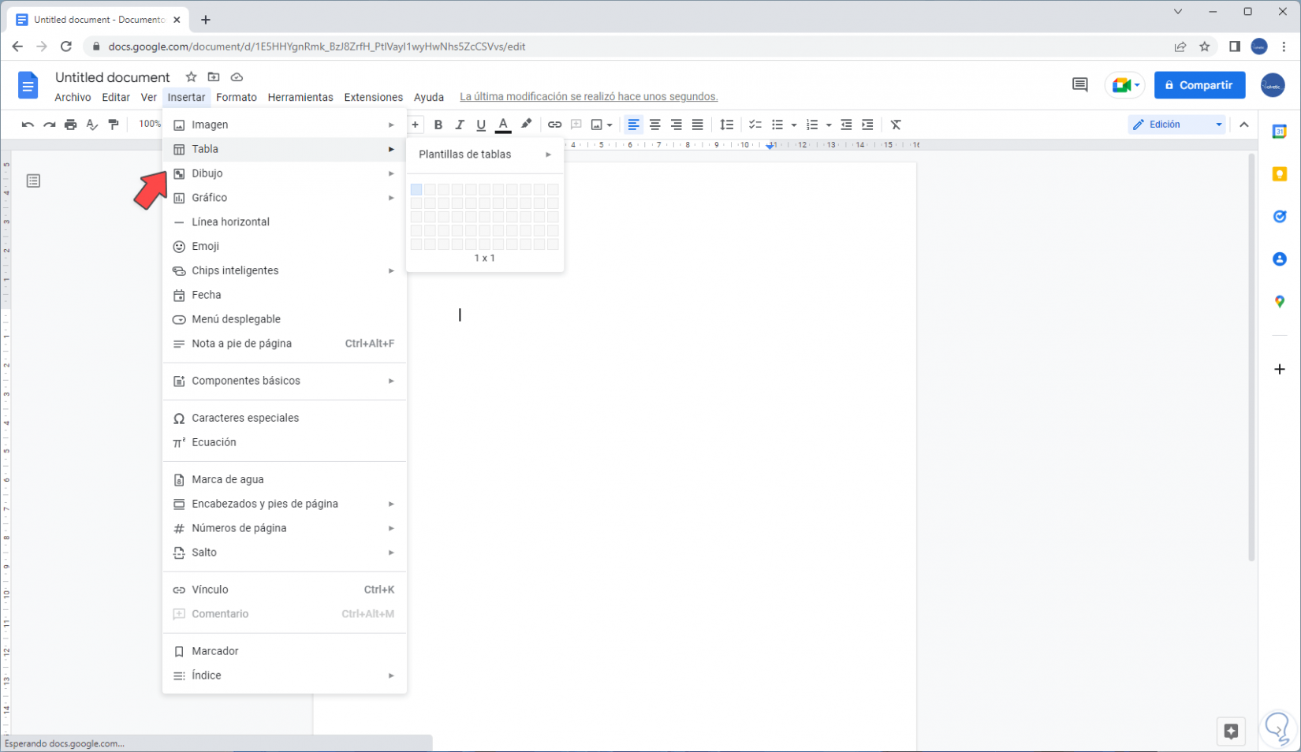Click the Decrease indent icon
This screenshot has height=752, width=1301.
tap(846, 125)
